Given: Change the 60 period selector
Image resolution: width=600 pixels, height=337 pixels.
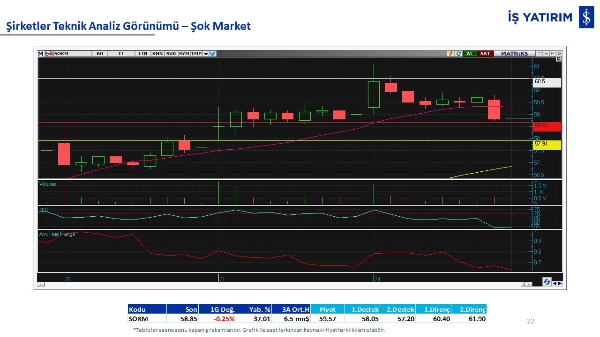Looking at the screenshot, I should pos(100,54).
